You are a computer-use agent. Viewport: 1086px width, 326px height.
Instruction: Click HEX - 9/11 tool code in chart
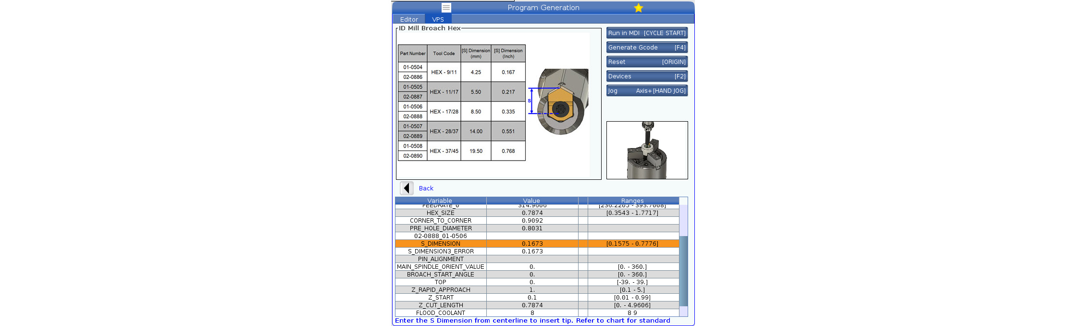pos(444,72)
